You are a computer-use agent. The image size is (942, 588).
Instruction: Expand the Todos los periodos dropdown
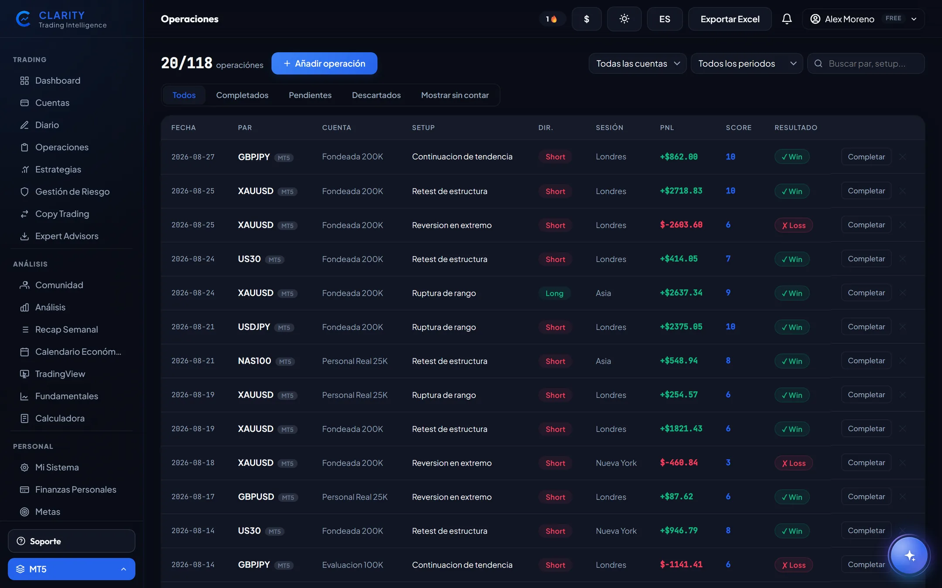click(747, 64)
